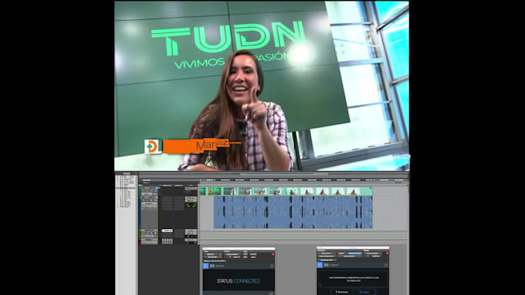525x295 pixels.
Task: Click blue grid icon in STATUS CONNECTED window
Action: (206, 266)
